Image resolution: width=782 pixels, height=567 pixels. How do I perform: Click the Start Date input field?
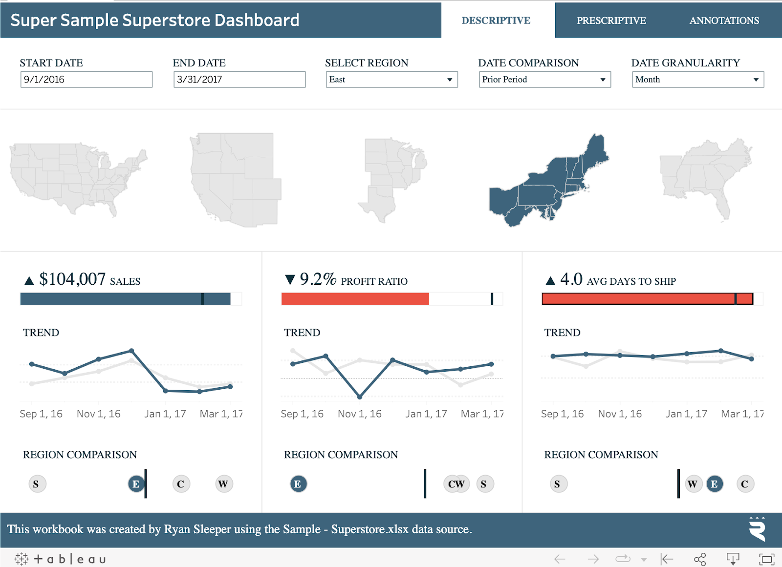pyautogui.click(x=87, y=80)
